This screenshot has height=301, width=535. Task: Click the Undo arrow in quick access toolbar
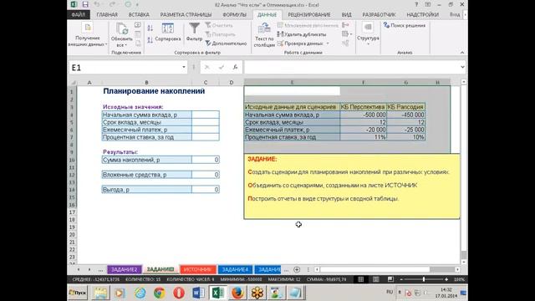(97, 4)
